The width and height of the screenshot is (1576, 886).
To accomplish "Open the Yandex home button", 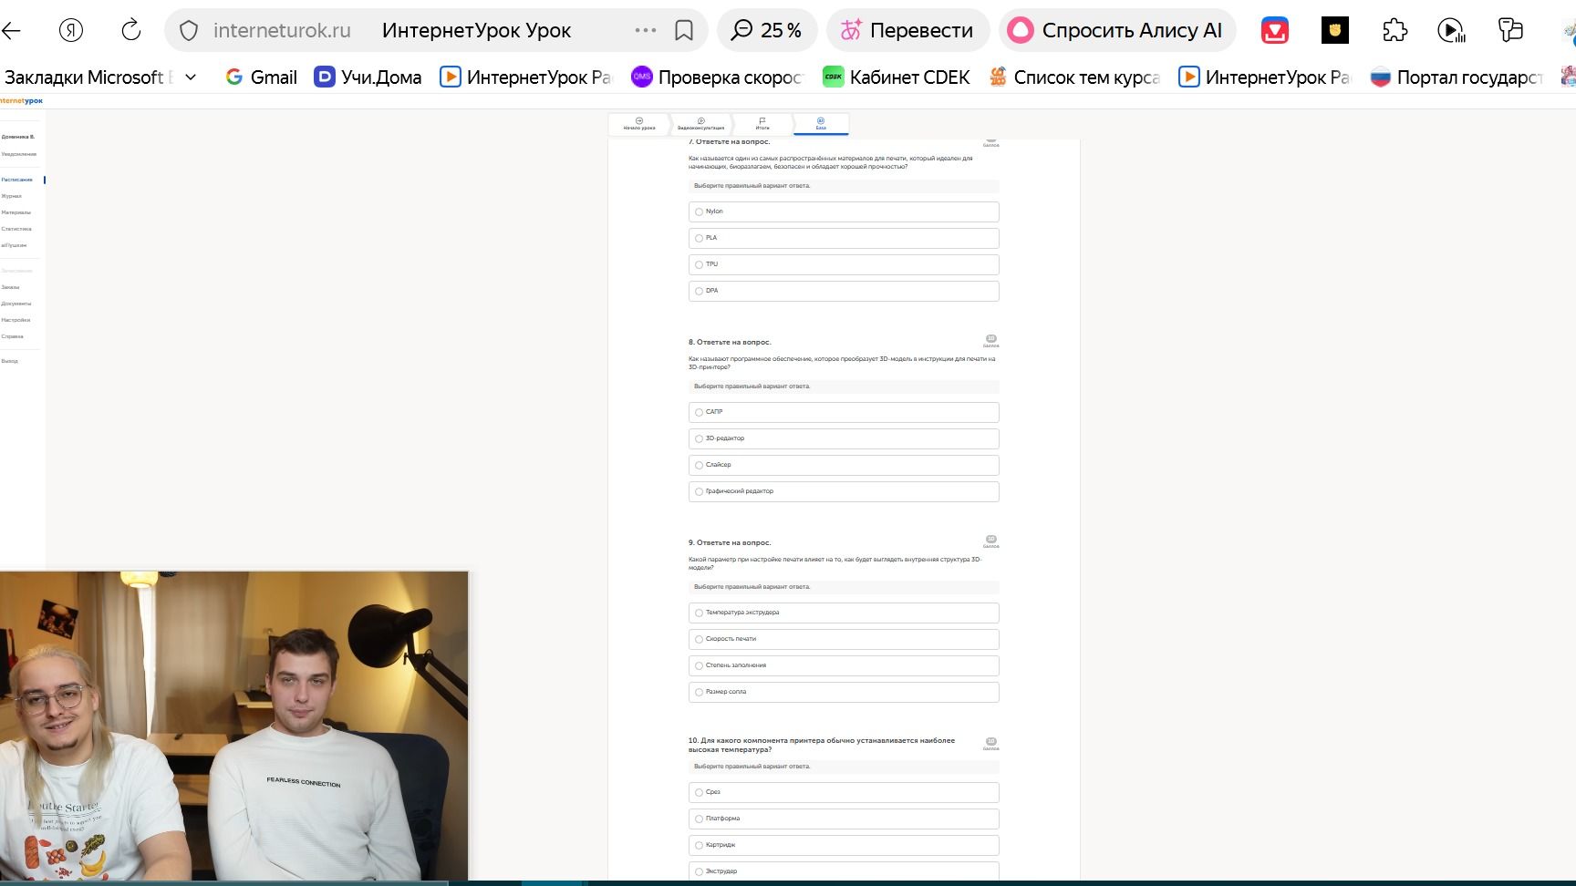I will [x=71, y=30].
